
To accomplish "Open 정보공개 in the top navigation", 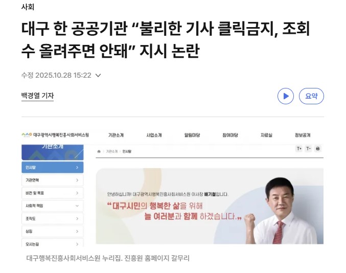I will [303, 135].
